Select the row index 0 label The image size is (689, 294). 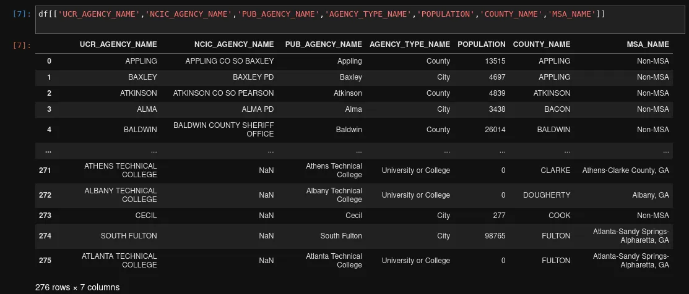pyautogui.click(x=49, y=61)
